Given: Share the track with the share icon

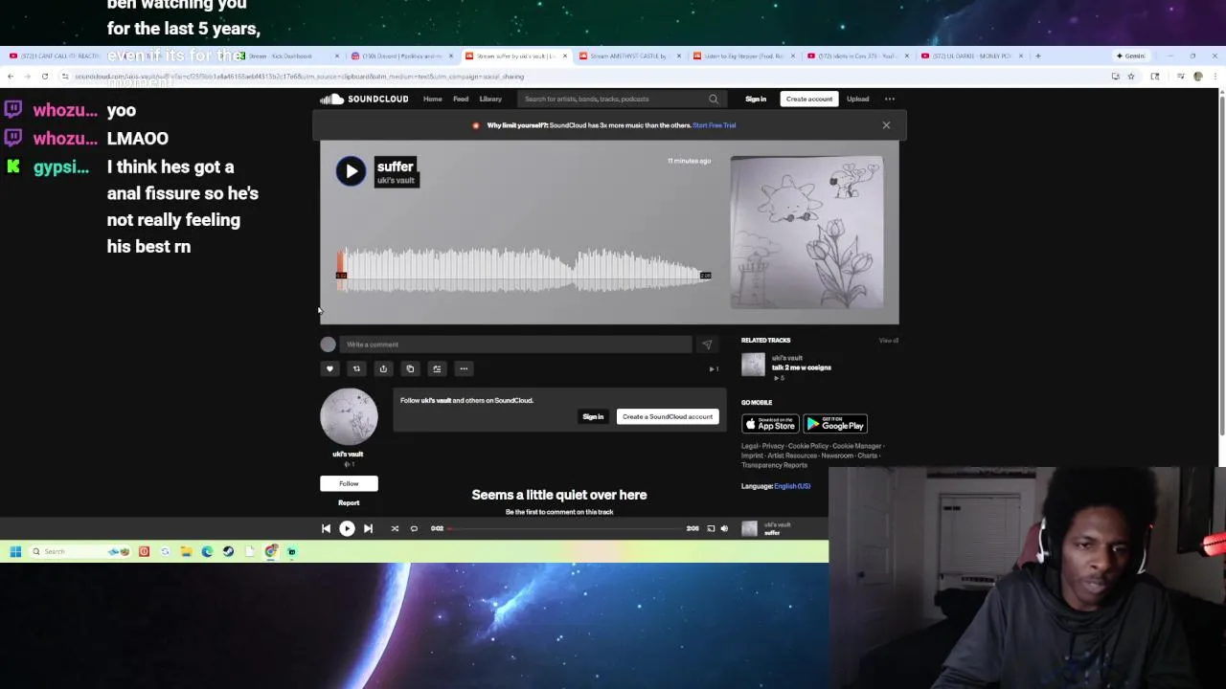Looking at the screenshot, I should tap(383, 368).
